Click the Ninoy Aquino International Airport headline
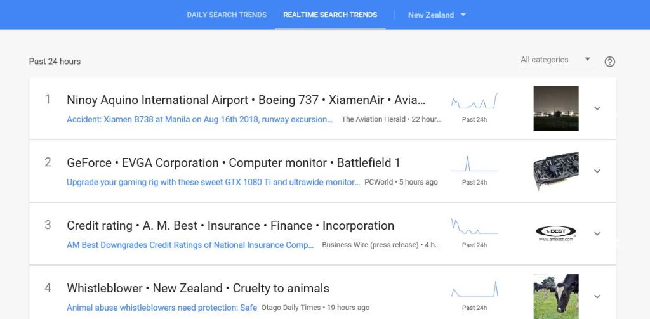The image size is (650, 319). pyautogui.click(x=157, y=100)
